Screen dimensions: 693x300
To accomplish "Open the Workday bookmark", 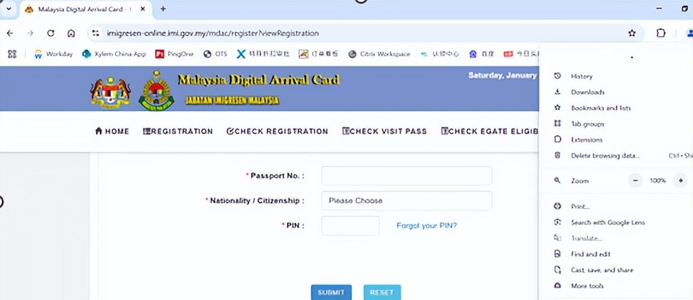I will pos(54,54).
